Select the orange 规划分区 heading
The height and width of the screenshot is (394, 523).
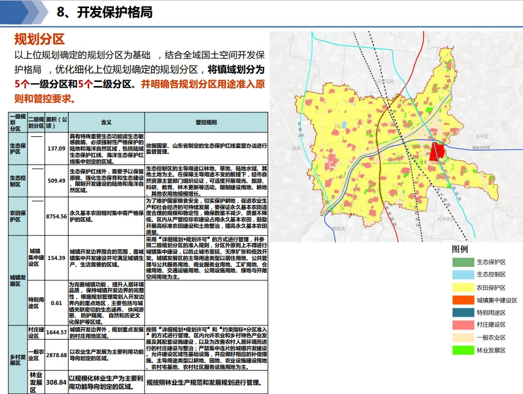39,40
